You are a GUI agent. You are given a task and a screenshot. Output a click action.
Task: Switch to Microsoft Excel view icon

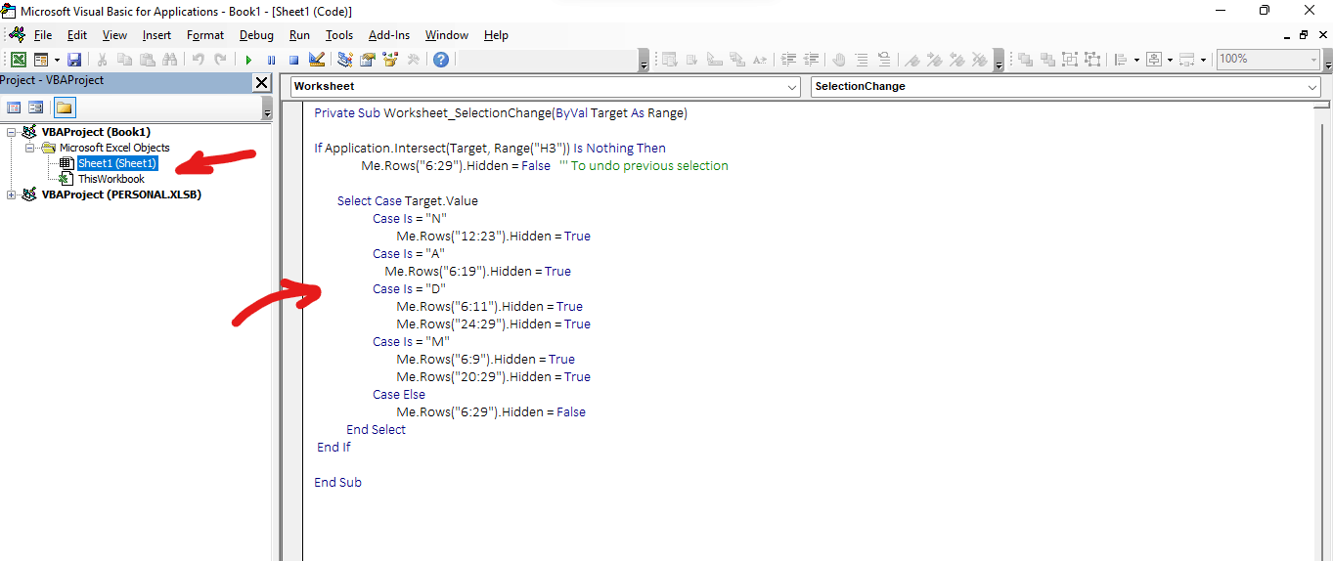(19, 60)
